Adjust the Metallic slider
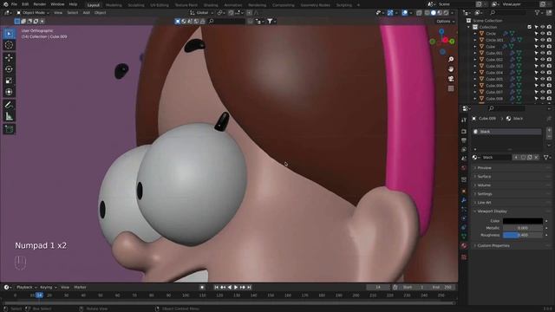Viewport: 555px width, 312px height. click(x=522, y=228)
